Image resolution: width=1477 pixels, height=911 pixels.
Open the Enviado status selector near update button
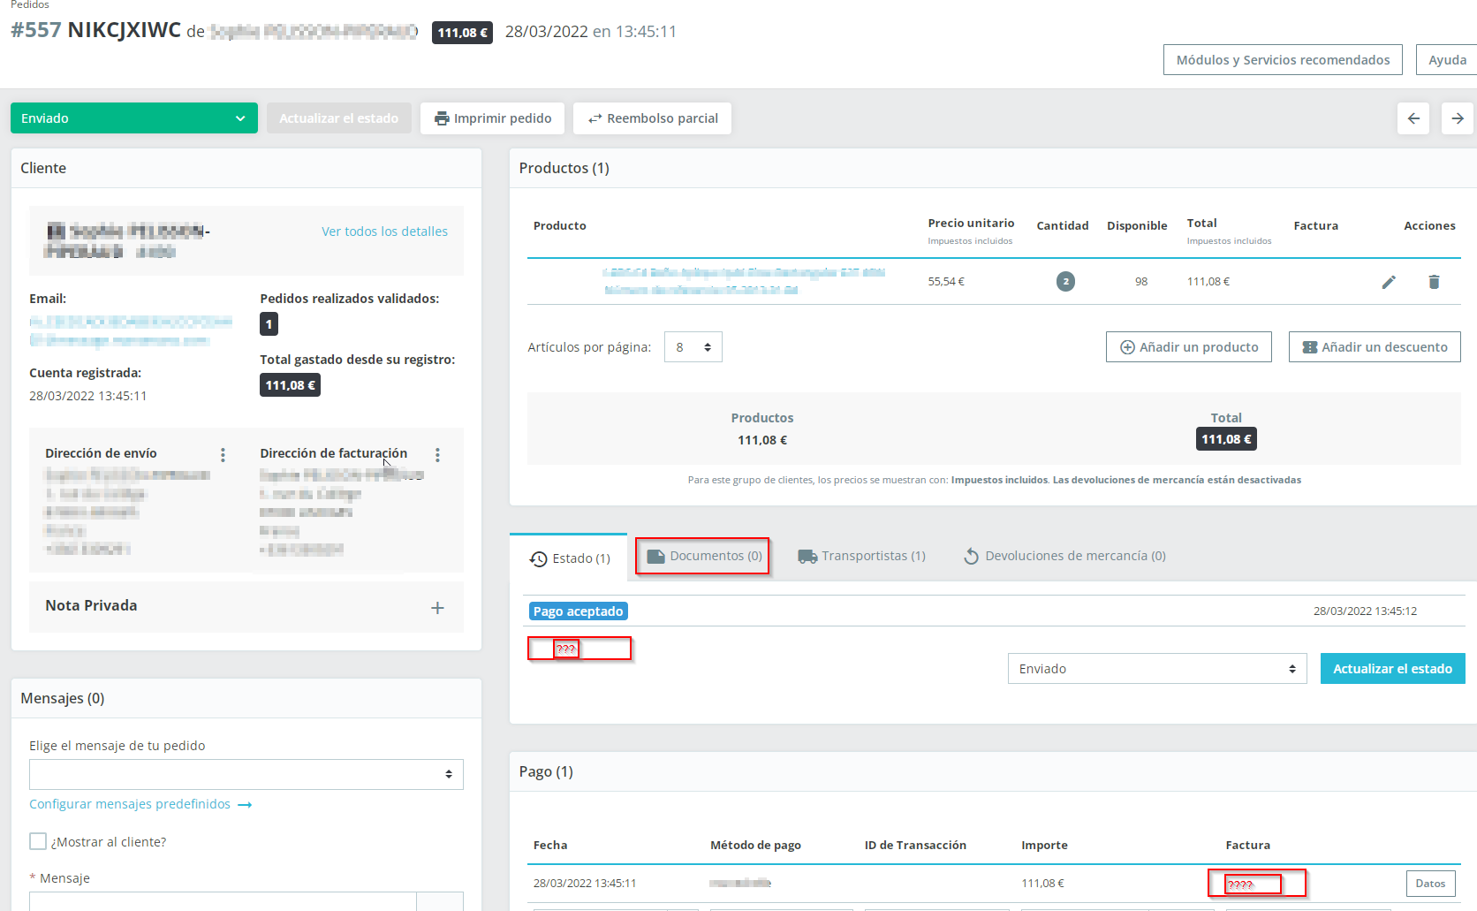[x=1157, y=669]
